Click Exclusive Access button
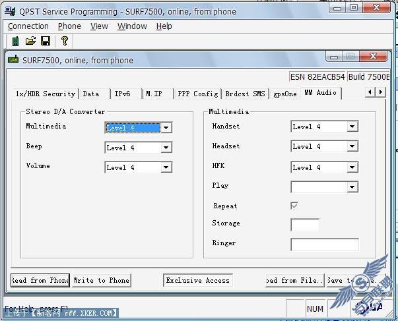 (198, 280)
